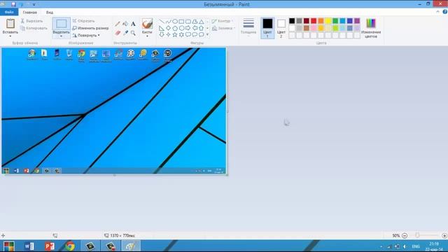Choose the Rectangle shape
Viewport: 448px width, 252px height.
click(x=181, y=22)
